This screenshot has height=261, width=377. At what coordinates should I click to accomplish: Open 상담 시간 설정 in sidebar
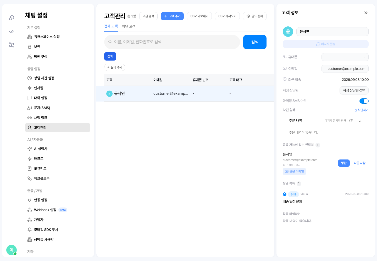coord(58,78)
